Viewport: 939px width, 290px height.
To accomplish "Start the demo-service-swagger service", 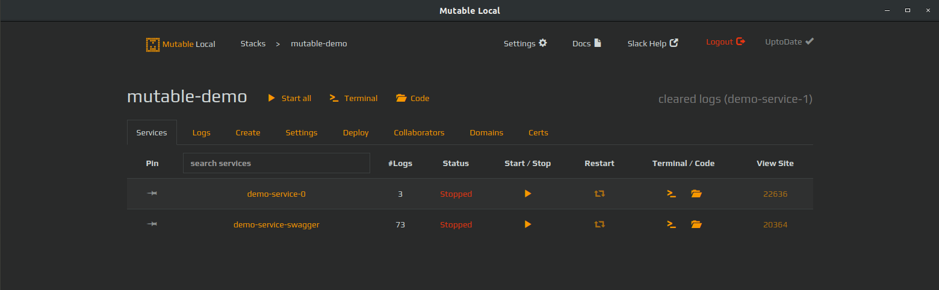I will pyautogui.click(x=528, y=224).
